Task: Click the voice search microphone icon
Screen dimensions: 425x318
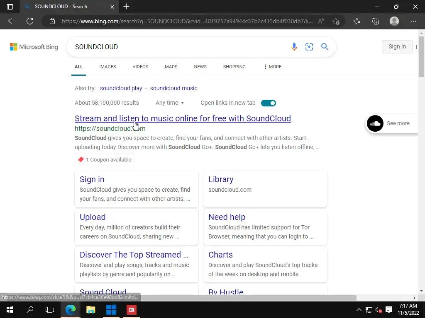Action: pyautogui.click(x=294, y=47)
